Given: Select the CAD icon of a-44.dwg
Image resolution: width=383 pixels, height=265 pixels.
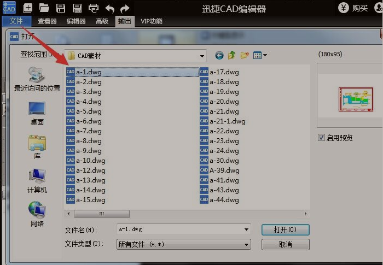Looking at the screenshot, I should click(204, 199).
